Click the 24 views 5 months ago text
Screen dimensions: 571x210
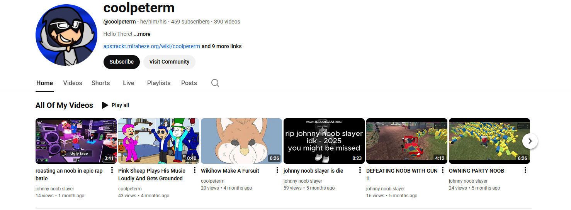click(474, 188)
